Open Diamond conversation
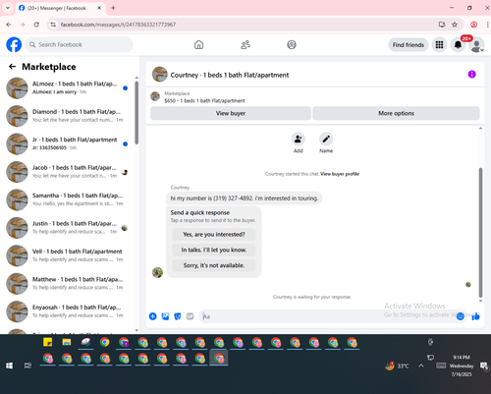 coord(67,116)
